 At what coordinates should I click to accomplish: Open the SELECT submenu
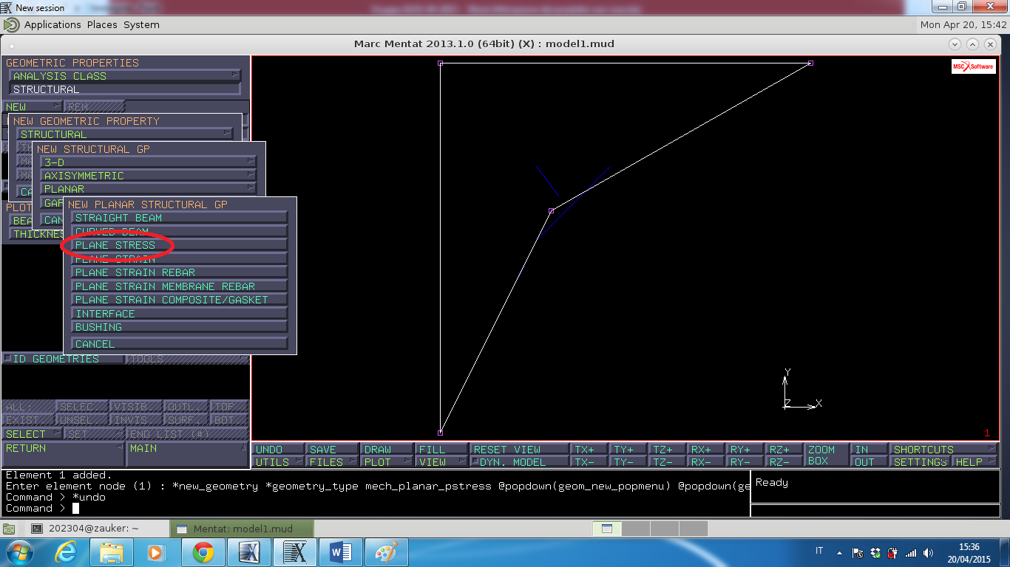point(33,434)
